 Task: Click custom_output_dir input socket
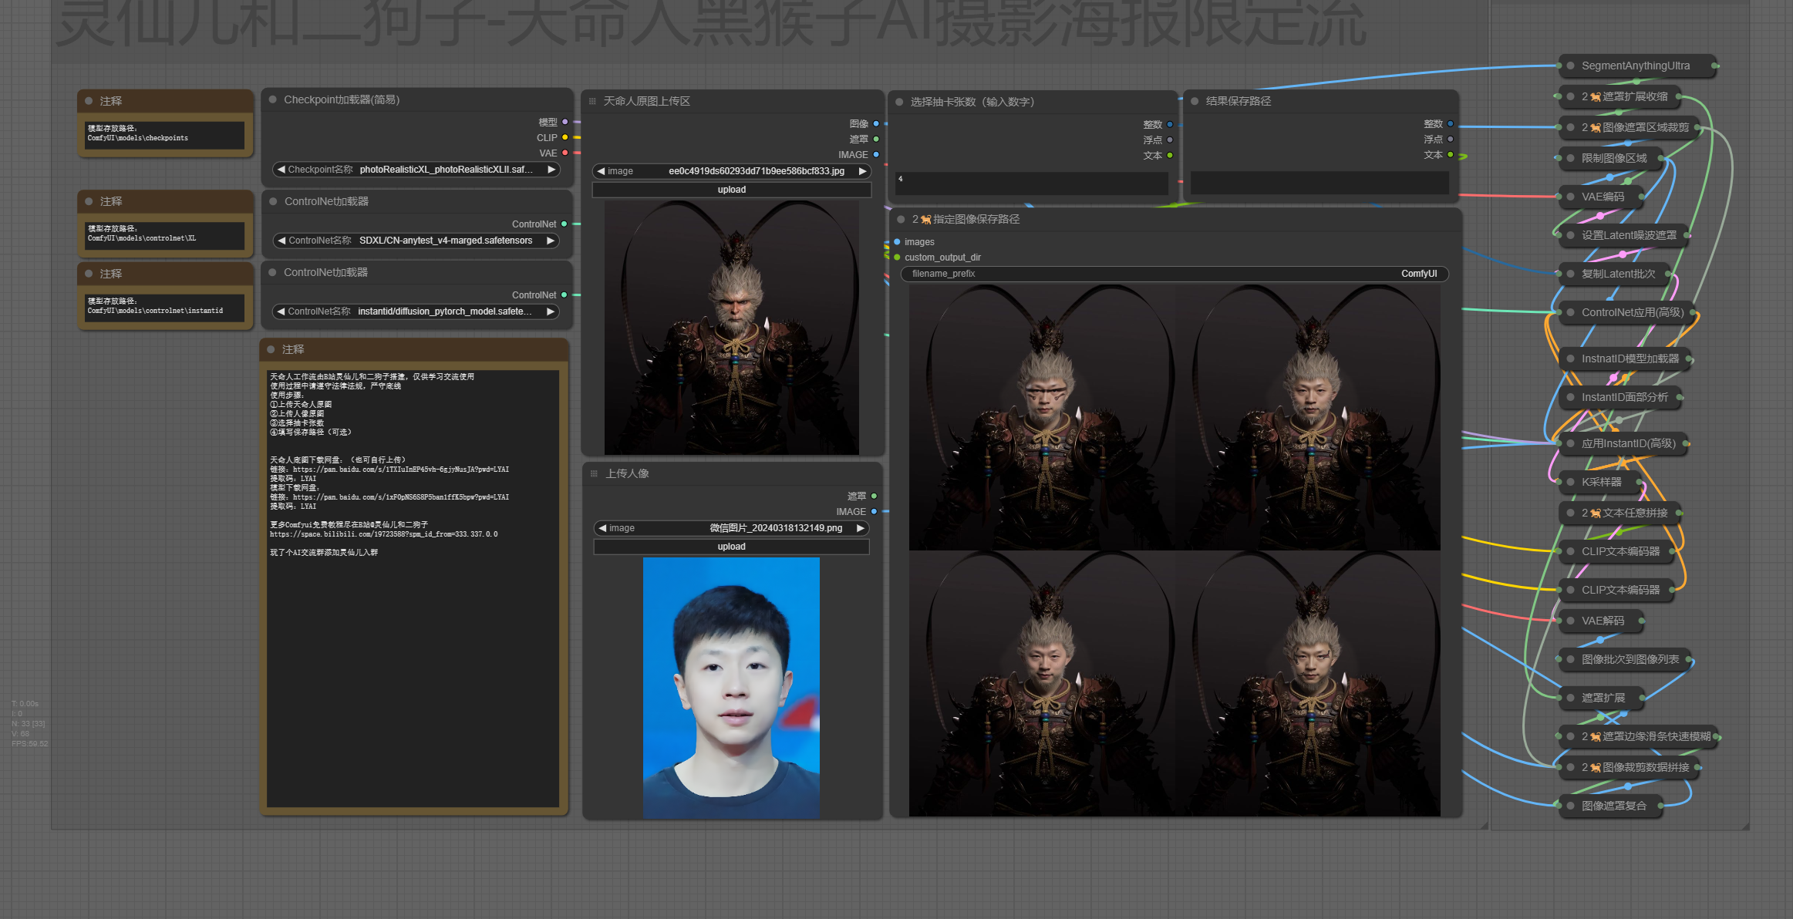pos(897,257)
